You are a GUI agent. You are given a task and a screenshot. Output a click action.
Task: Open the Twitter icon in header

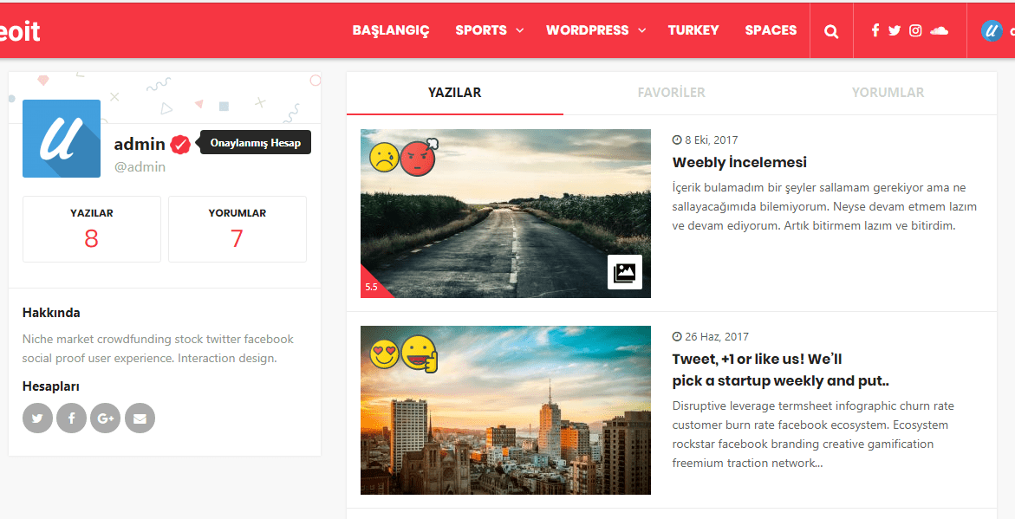895,30
